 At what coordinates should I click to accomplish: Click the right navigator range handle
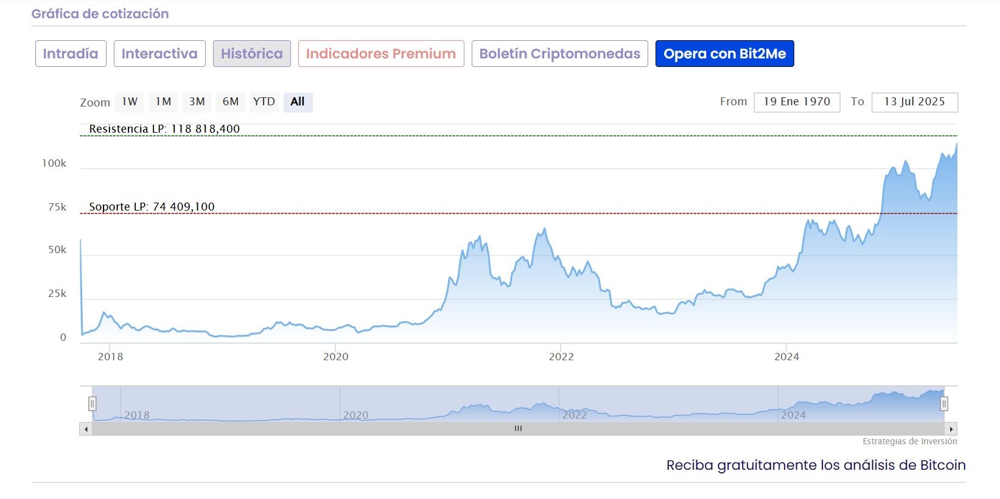point(944,403)
